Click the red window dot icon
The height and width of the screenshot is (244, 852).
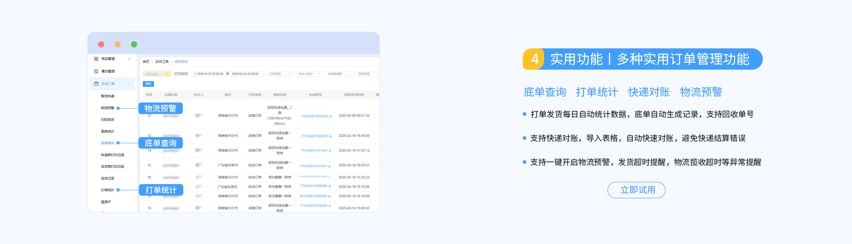(101, 44)
